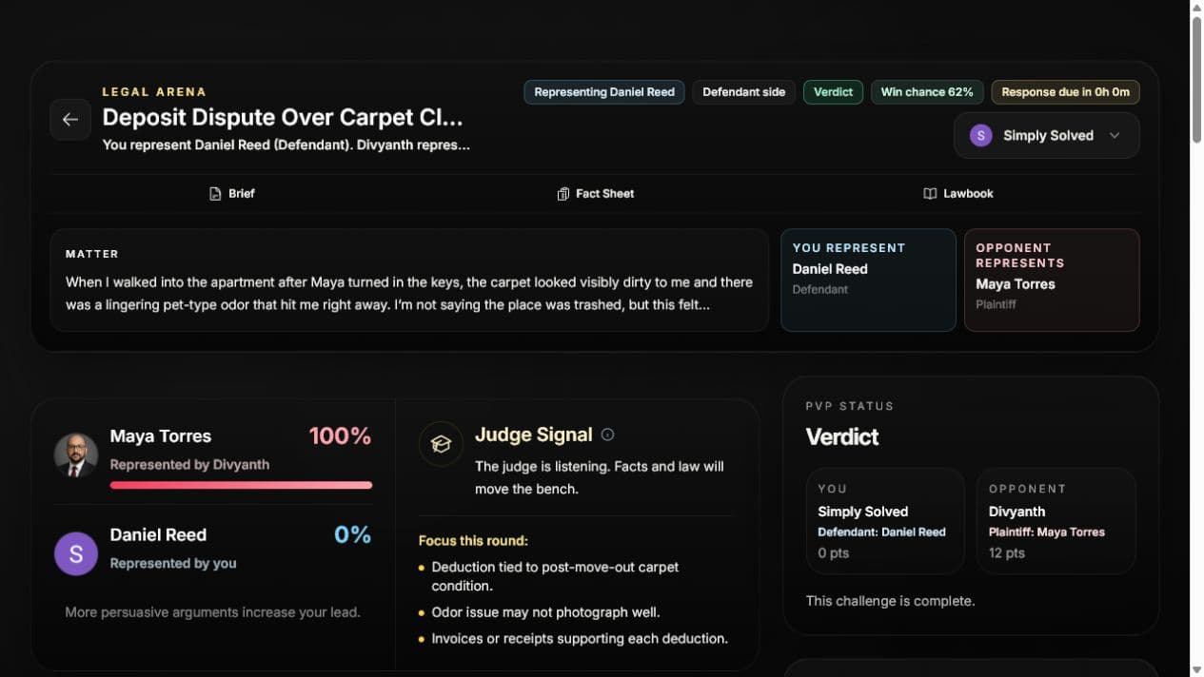Click the Verdict heading in PVP status

click(x=842, y=437)
